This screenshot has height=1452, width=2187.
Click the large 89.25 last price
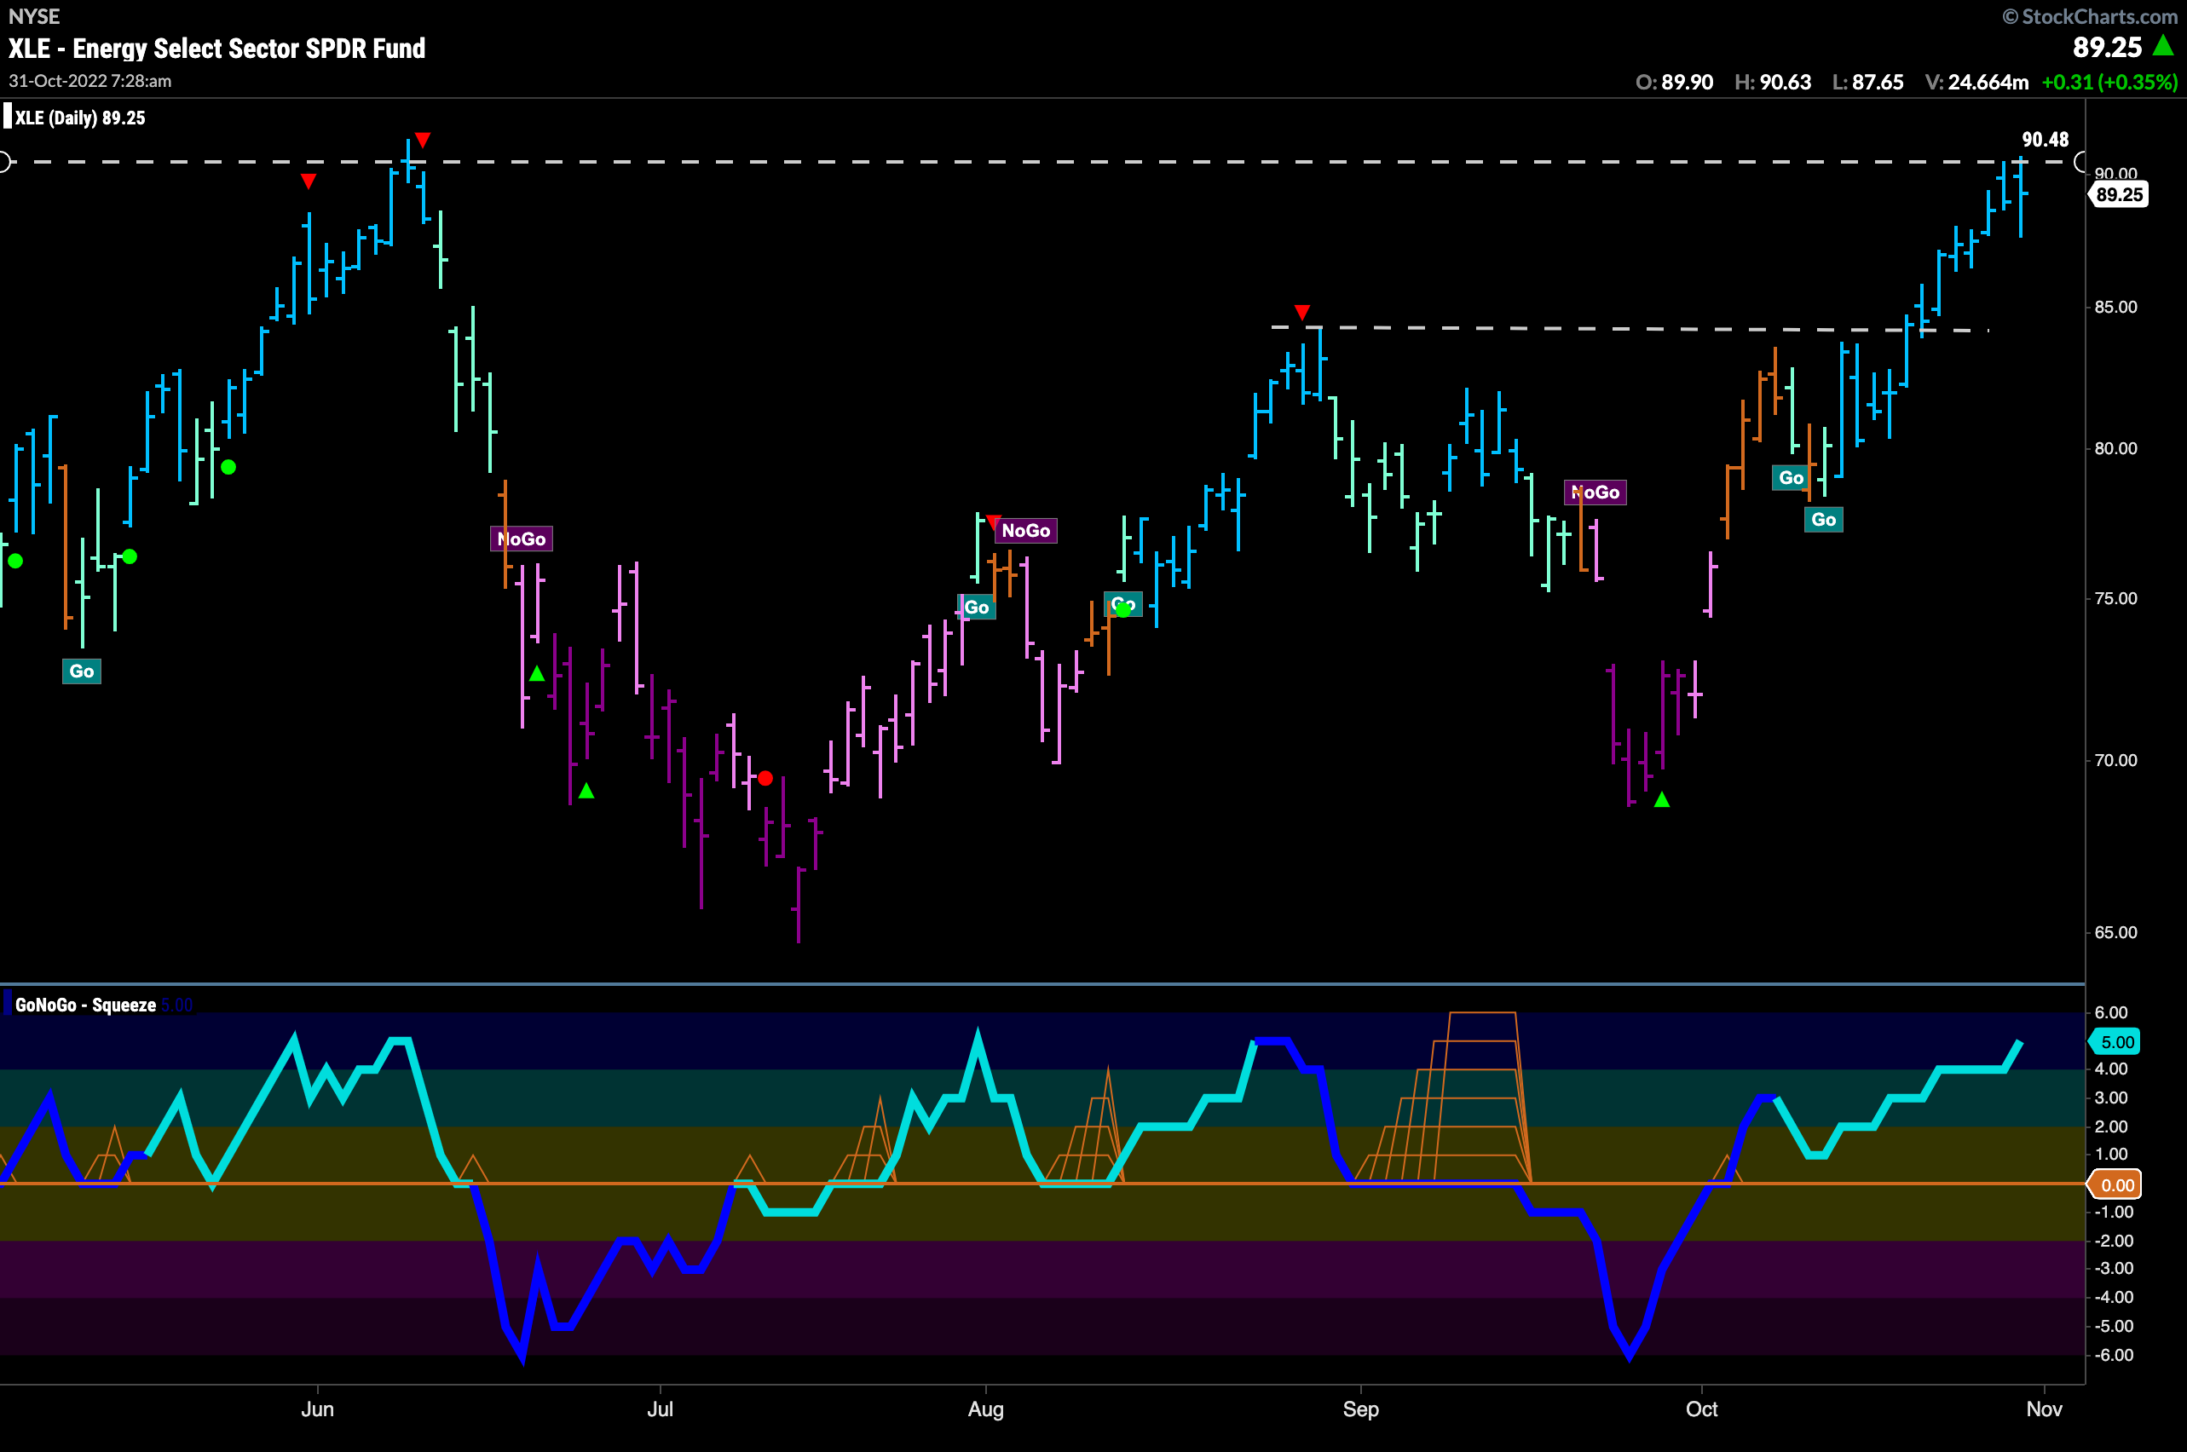pyautogui.click(x=2108, y=47)
